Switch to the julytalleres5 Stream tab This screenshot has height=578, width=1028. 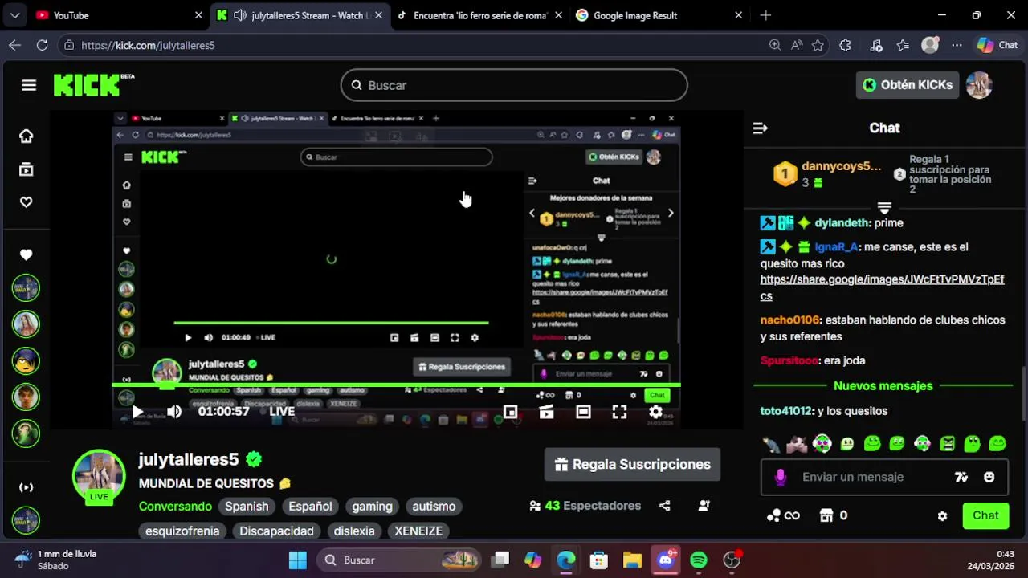(299, 15)
